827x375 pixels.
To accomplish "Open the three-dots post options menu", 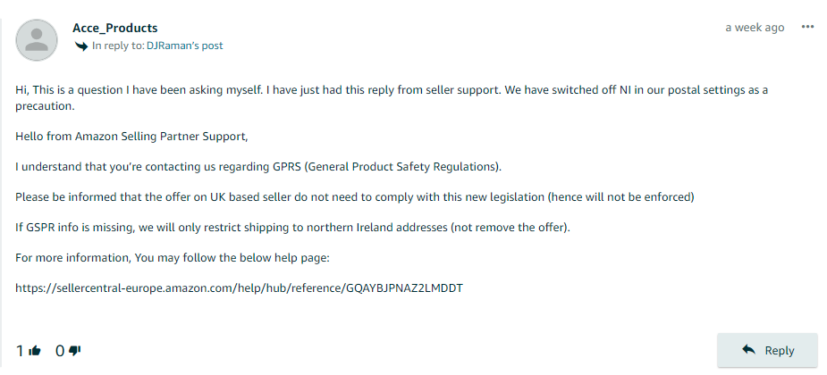I will (x=807, y=28).
